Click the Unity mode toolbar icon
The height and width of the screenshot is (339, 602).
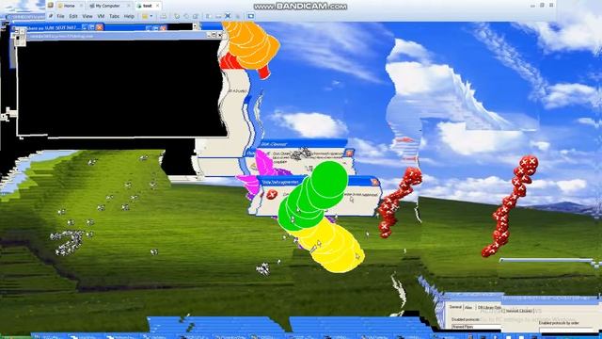click(237, 16)
